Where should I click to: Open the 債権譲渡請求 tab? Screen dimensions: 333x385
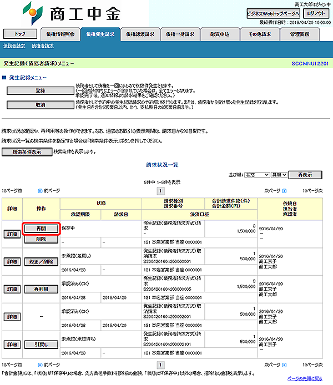point(140,34)
